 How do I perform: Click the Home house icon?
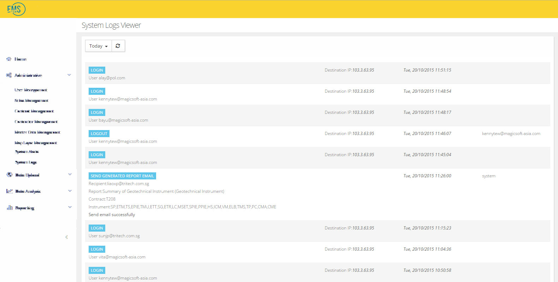(x=9, y=59)
